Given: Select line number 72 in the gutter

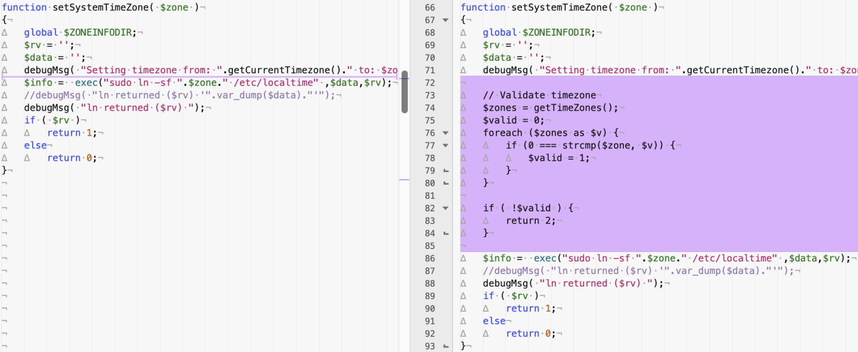Looking at the screenshot, I should click(429, 83).
